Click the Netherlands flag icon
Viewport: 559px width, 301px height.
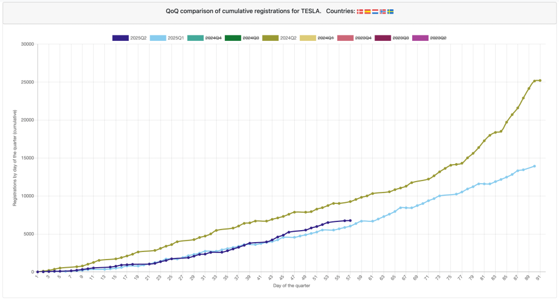(375, 11)
